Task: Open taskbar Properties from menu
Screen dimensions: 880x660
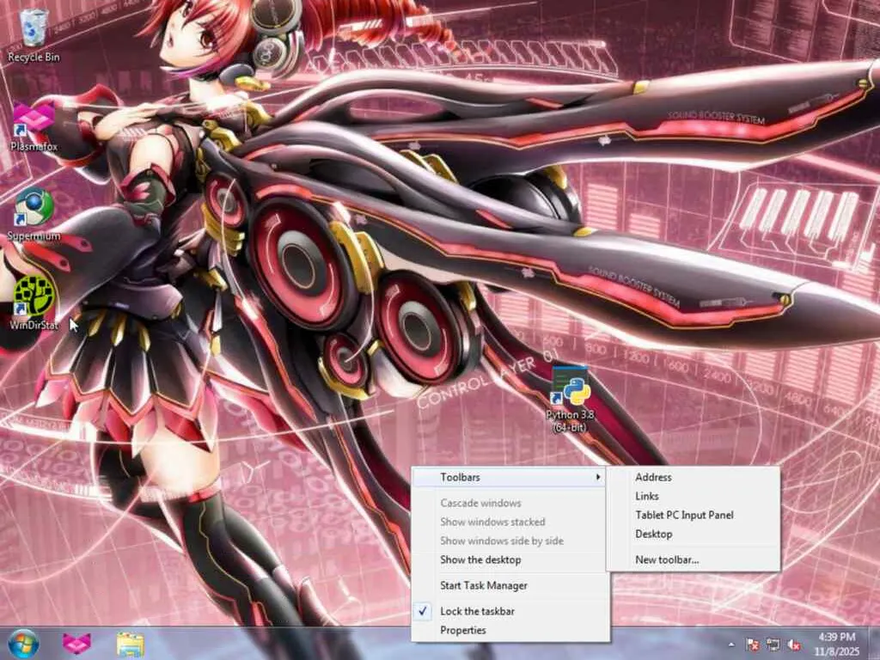Action: point(510,630)
